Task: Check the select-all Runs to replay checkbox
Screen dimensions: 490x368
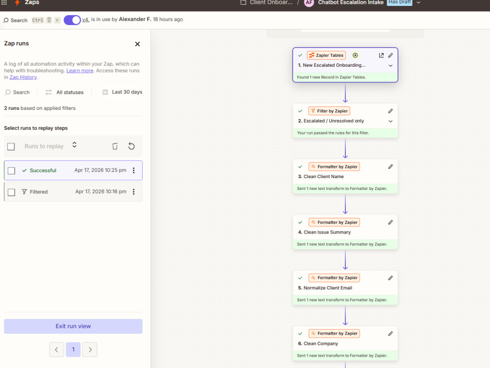Action: click(x=11, y=146)
